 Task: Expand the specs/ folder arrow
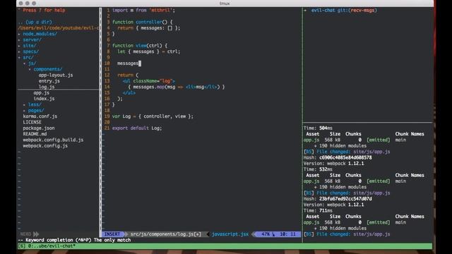pos(19,52)
